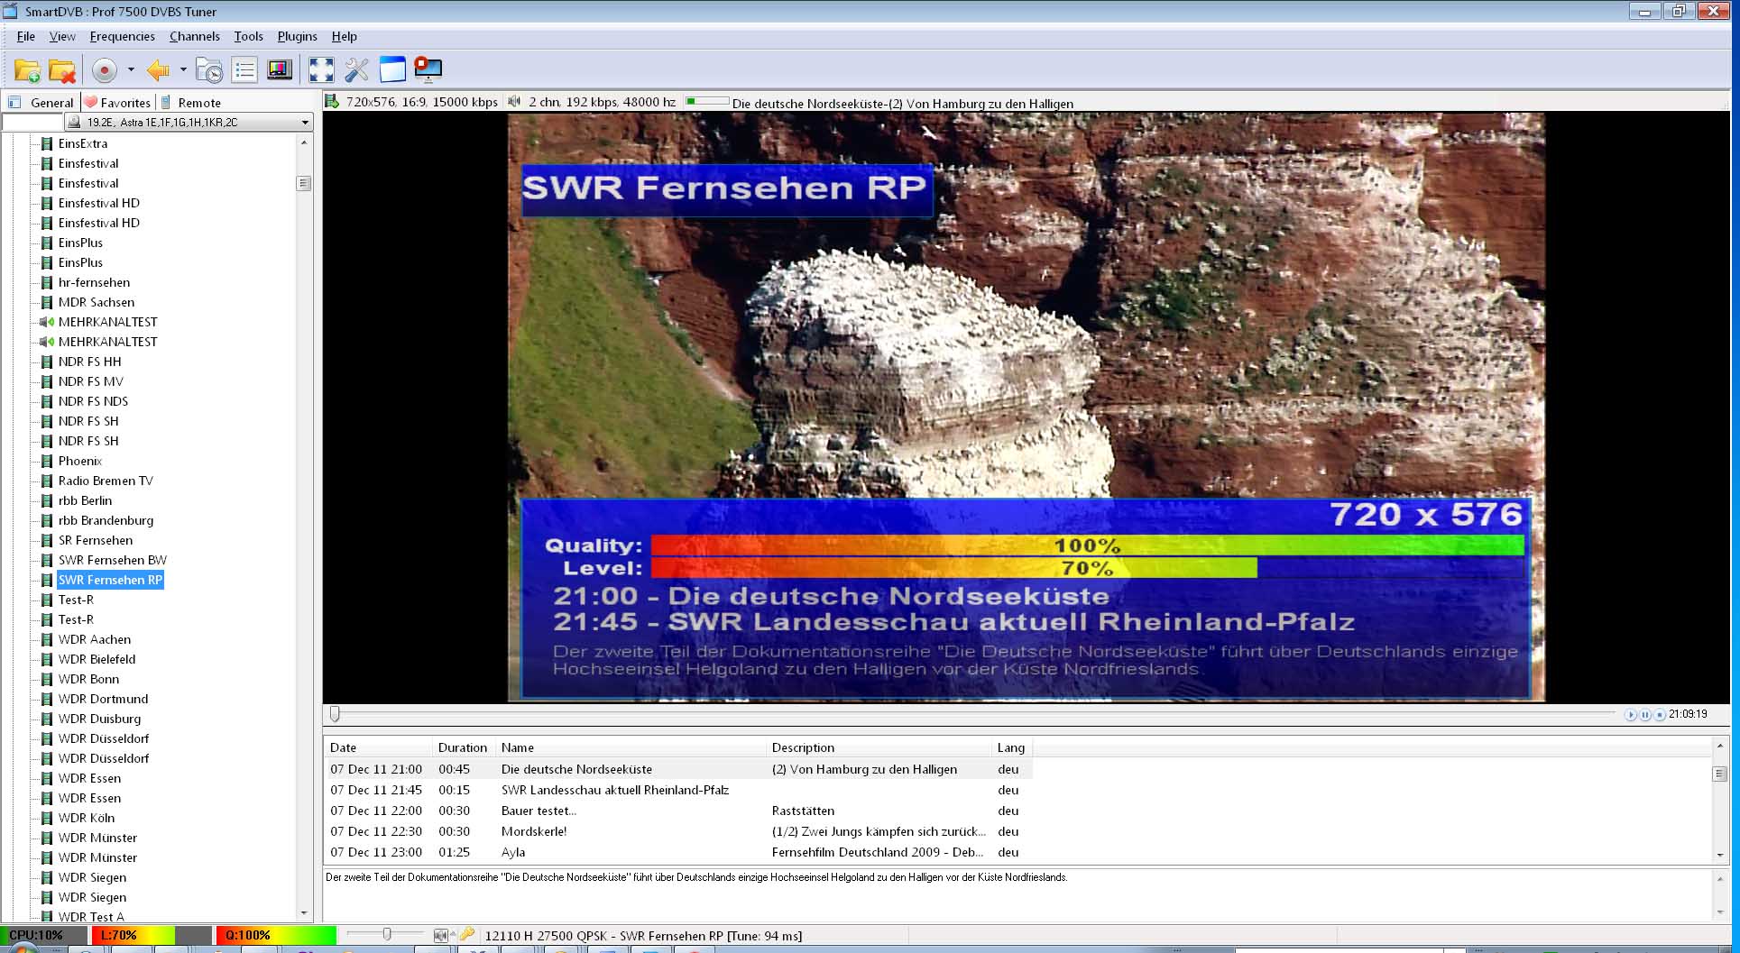Click the video stream info icon
This screenshot has height=953, width=1740.
[x=331, y=102]
